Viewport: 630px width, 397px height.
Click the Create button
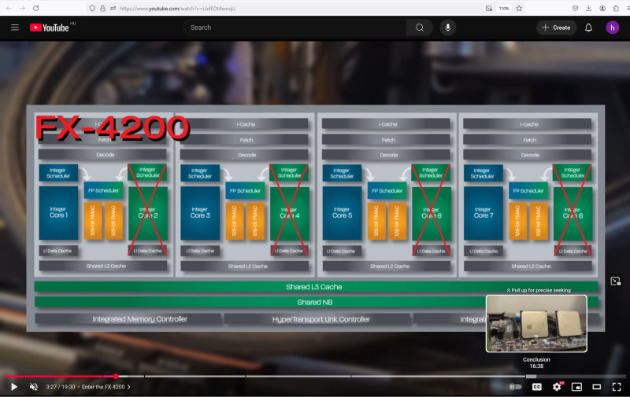[x=557, y=28]
